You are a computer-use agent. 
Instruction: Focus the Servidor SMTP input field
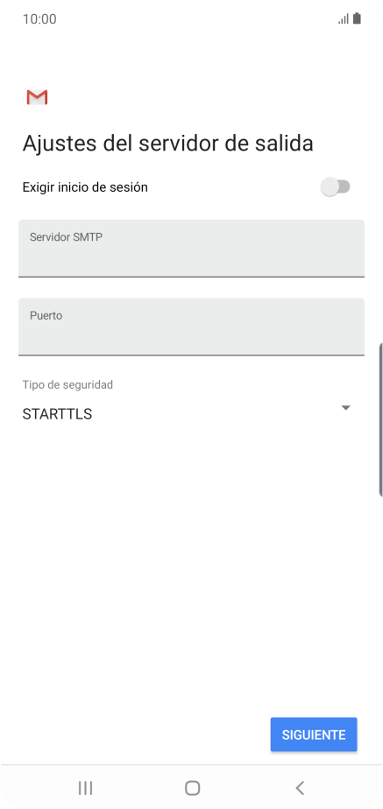(191, 248)
